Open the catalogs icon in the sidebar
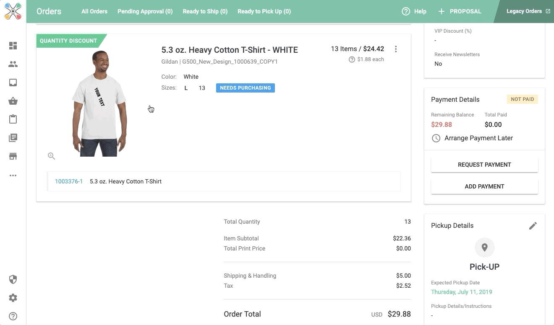Image resolution: width=554 pixels, height=325 pixels. coord(13,137)
